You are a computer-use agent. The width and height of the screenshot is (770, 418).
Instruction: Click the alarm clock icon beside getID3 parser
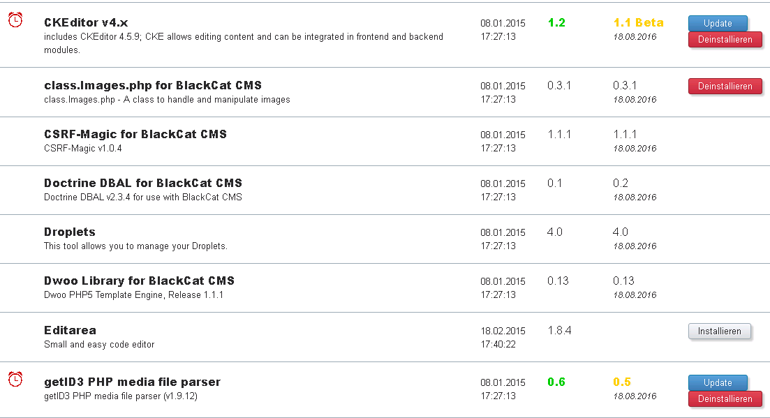click(x=15, y=380)
